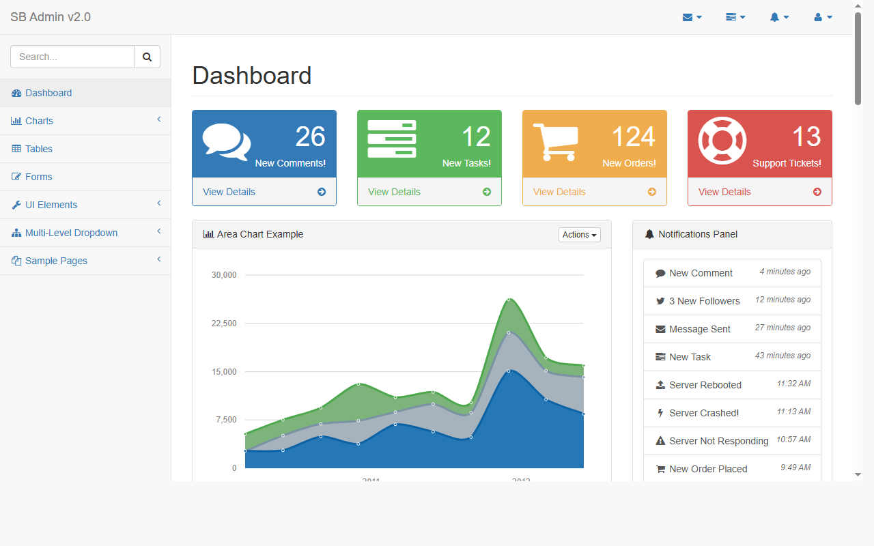Click arrow icon in New Orders card footer
The width and height of the screenshot is (874, 546).
(652, 192)
